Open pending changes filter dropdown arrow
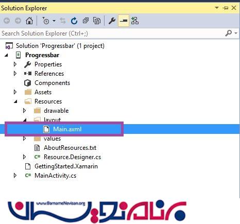 (54, 21)
